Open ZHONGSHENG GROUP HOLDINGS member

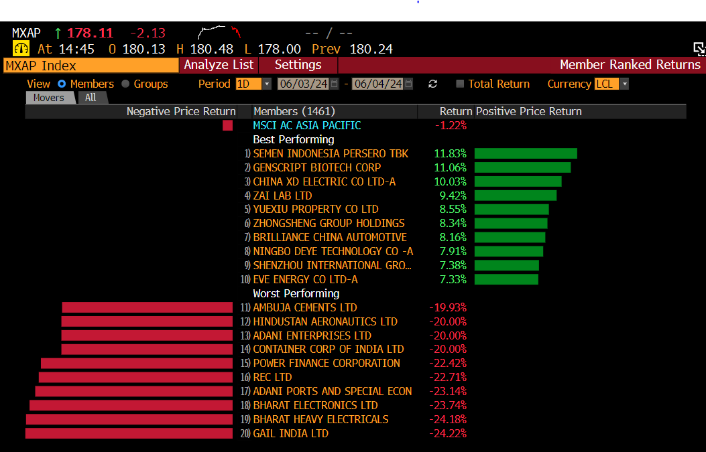pos(329,223)
